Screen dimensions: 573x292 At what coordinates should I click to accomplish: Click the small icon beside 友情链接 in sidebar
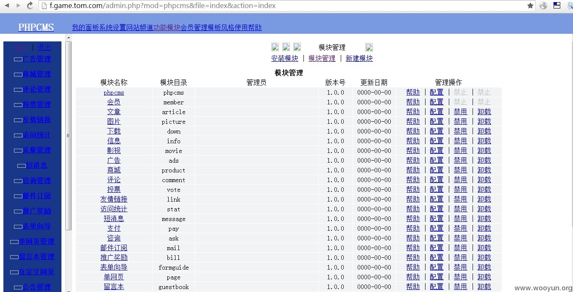(18, 120)
